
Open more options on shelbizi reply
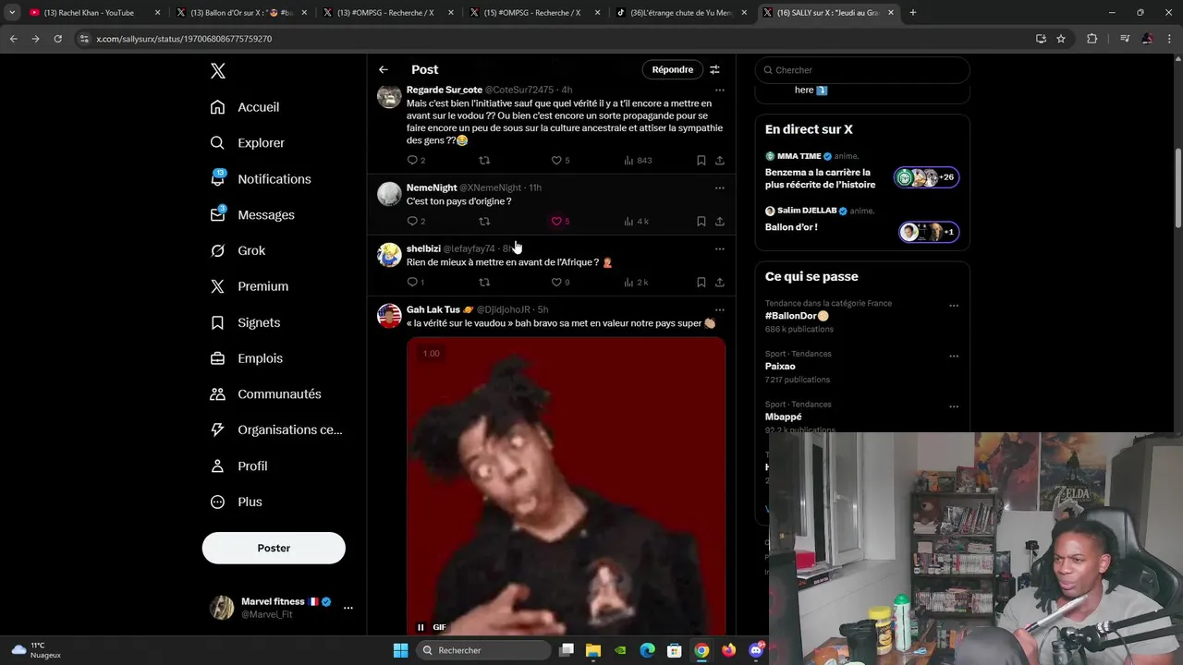720,249
